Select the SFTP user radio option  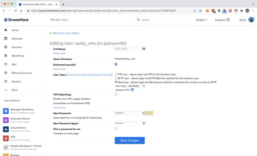(116, 78)
